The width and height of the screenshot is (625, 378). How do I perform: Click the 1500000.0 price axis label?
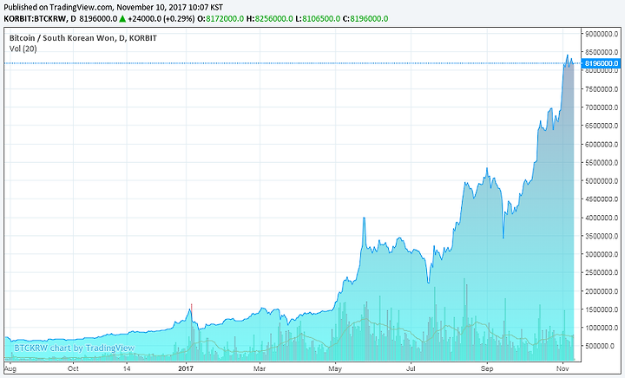coord(602,310)
